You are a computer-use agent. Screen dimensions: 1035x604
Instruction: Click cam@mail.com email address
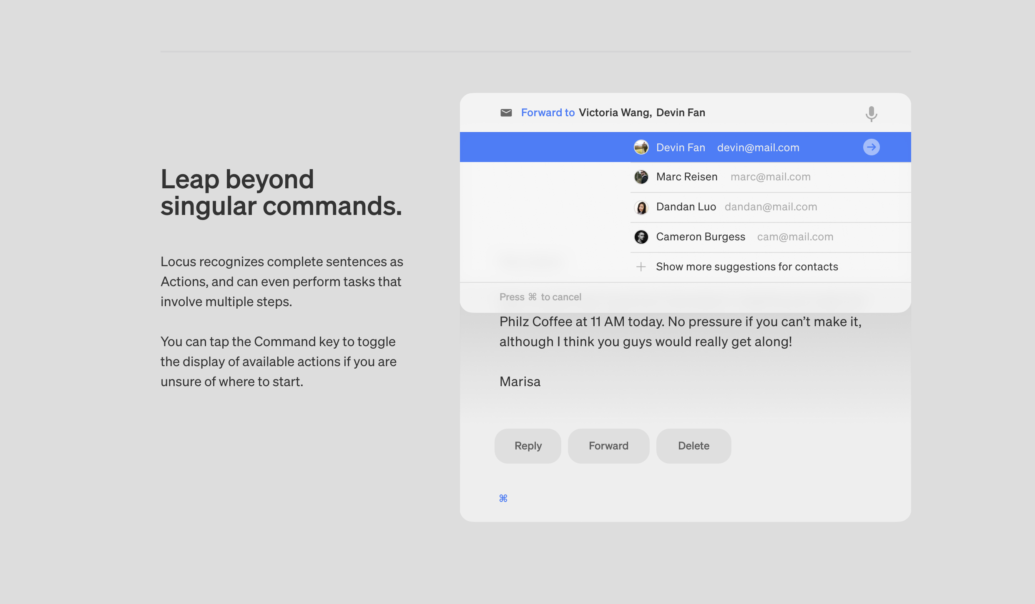[795, 237]
